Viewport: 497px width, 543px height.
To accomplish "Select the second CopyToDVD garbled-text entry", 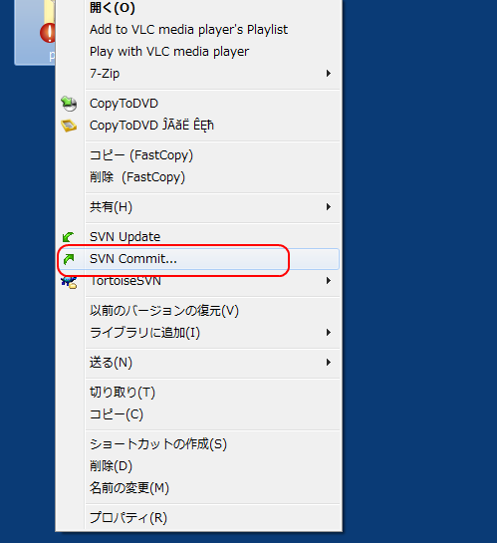I will point(197,126).
